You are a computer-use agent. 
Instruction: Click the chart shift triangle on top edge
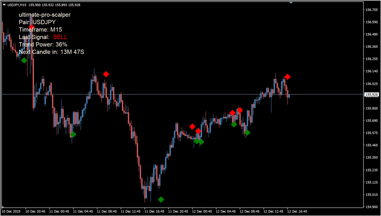point(291,2)
